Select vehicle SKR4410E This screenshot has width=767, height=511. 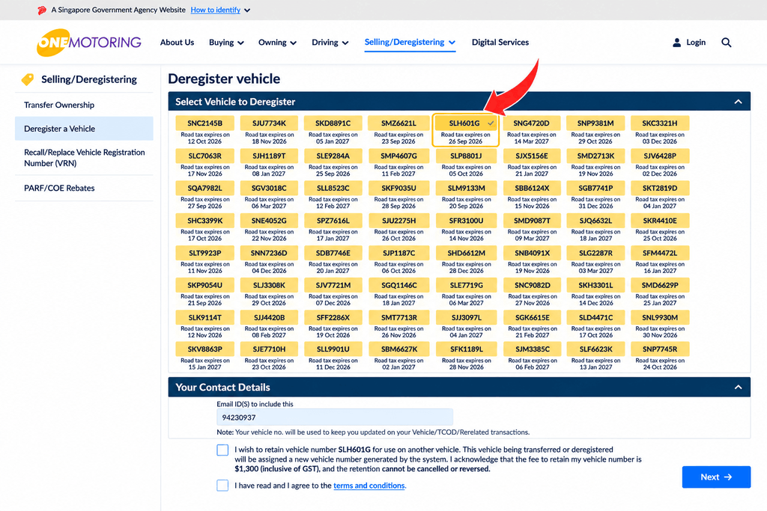660,221
